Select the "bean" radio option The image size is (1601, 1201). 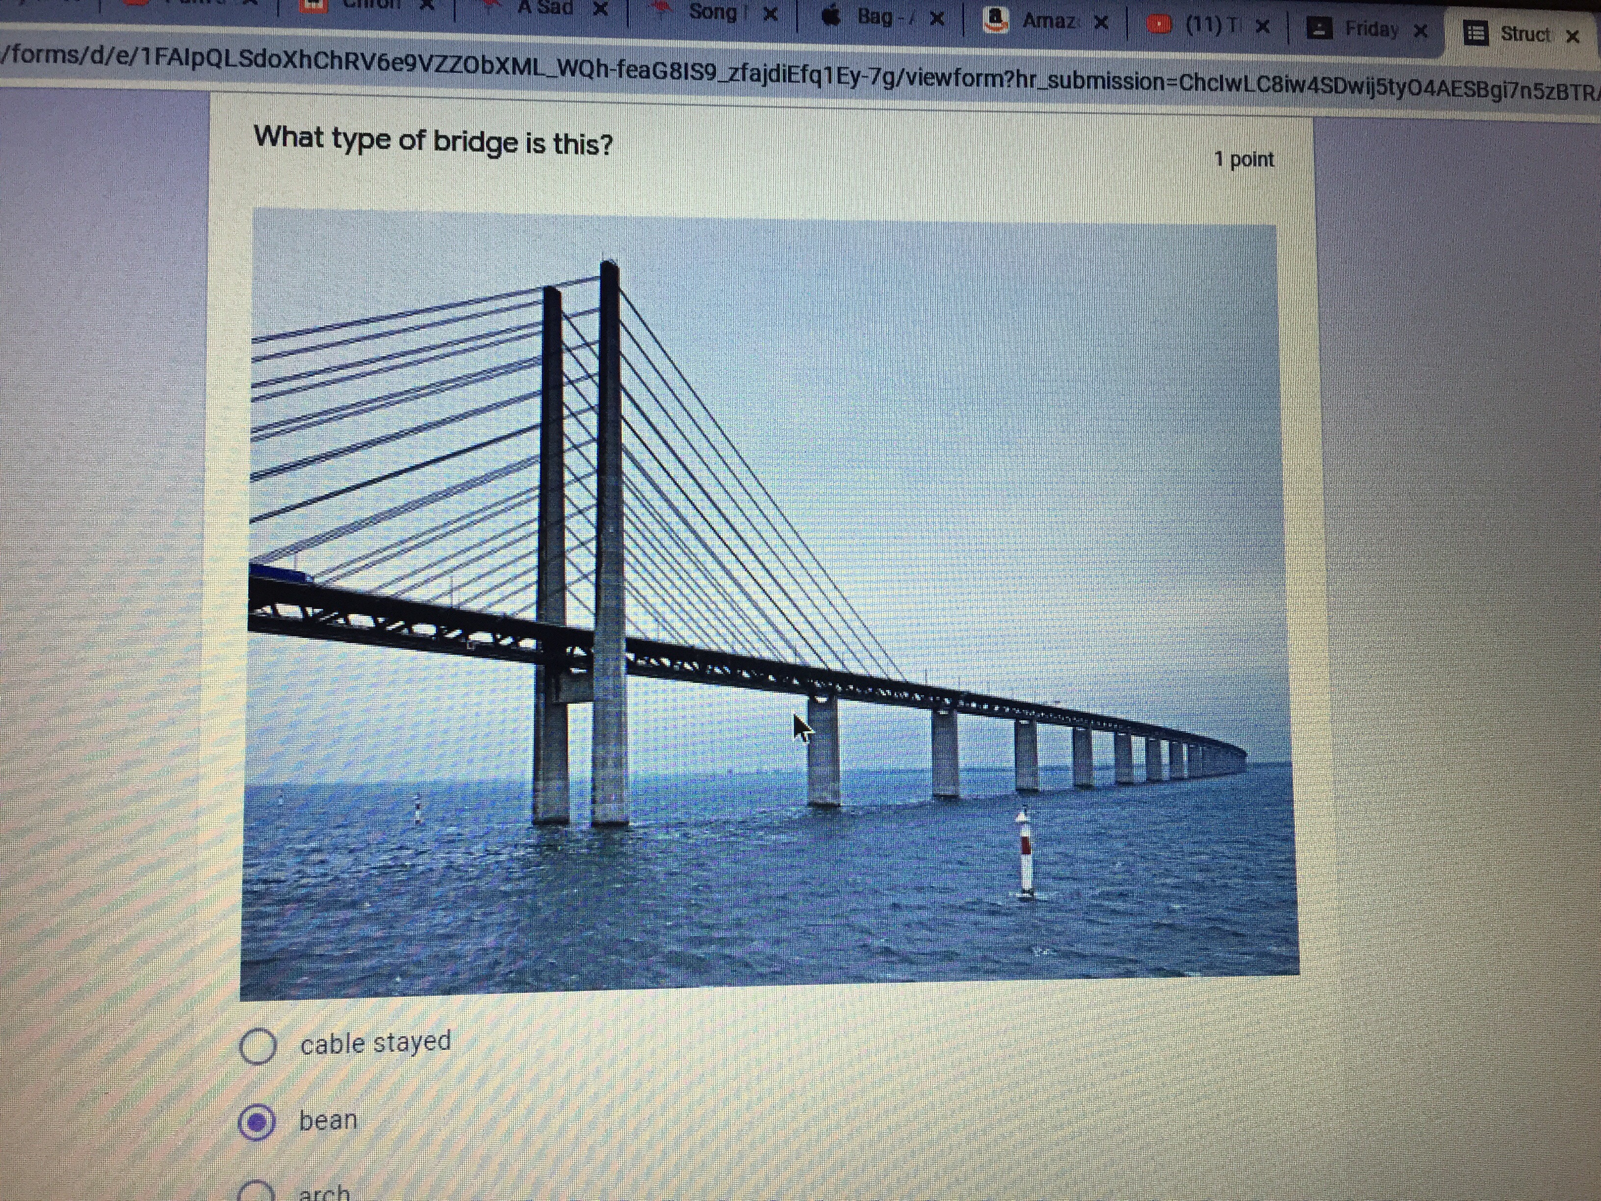tap(257, 1122)
